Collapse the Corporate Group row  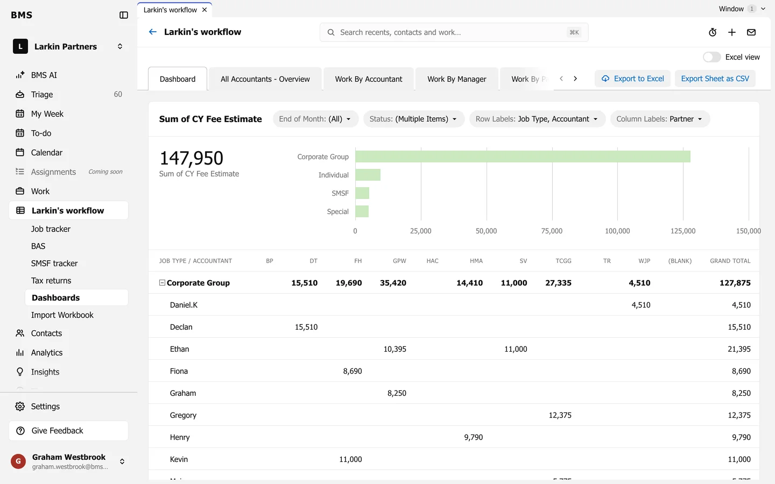[x=162, y=282]
